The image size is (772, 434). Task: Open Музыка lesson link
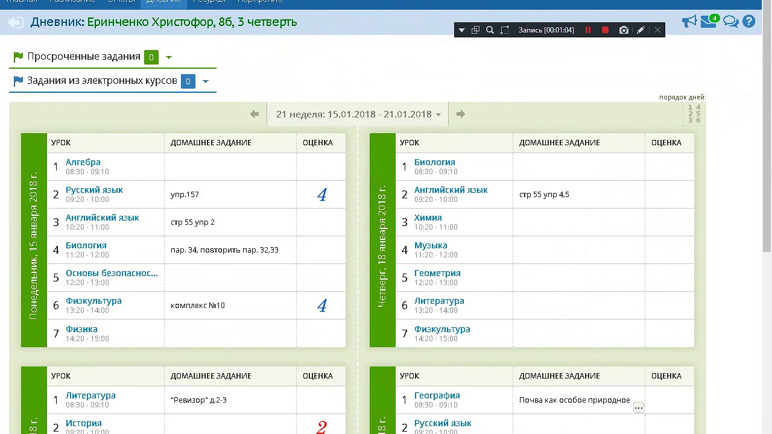coord(431,245)
